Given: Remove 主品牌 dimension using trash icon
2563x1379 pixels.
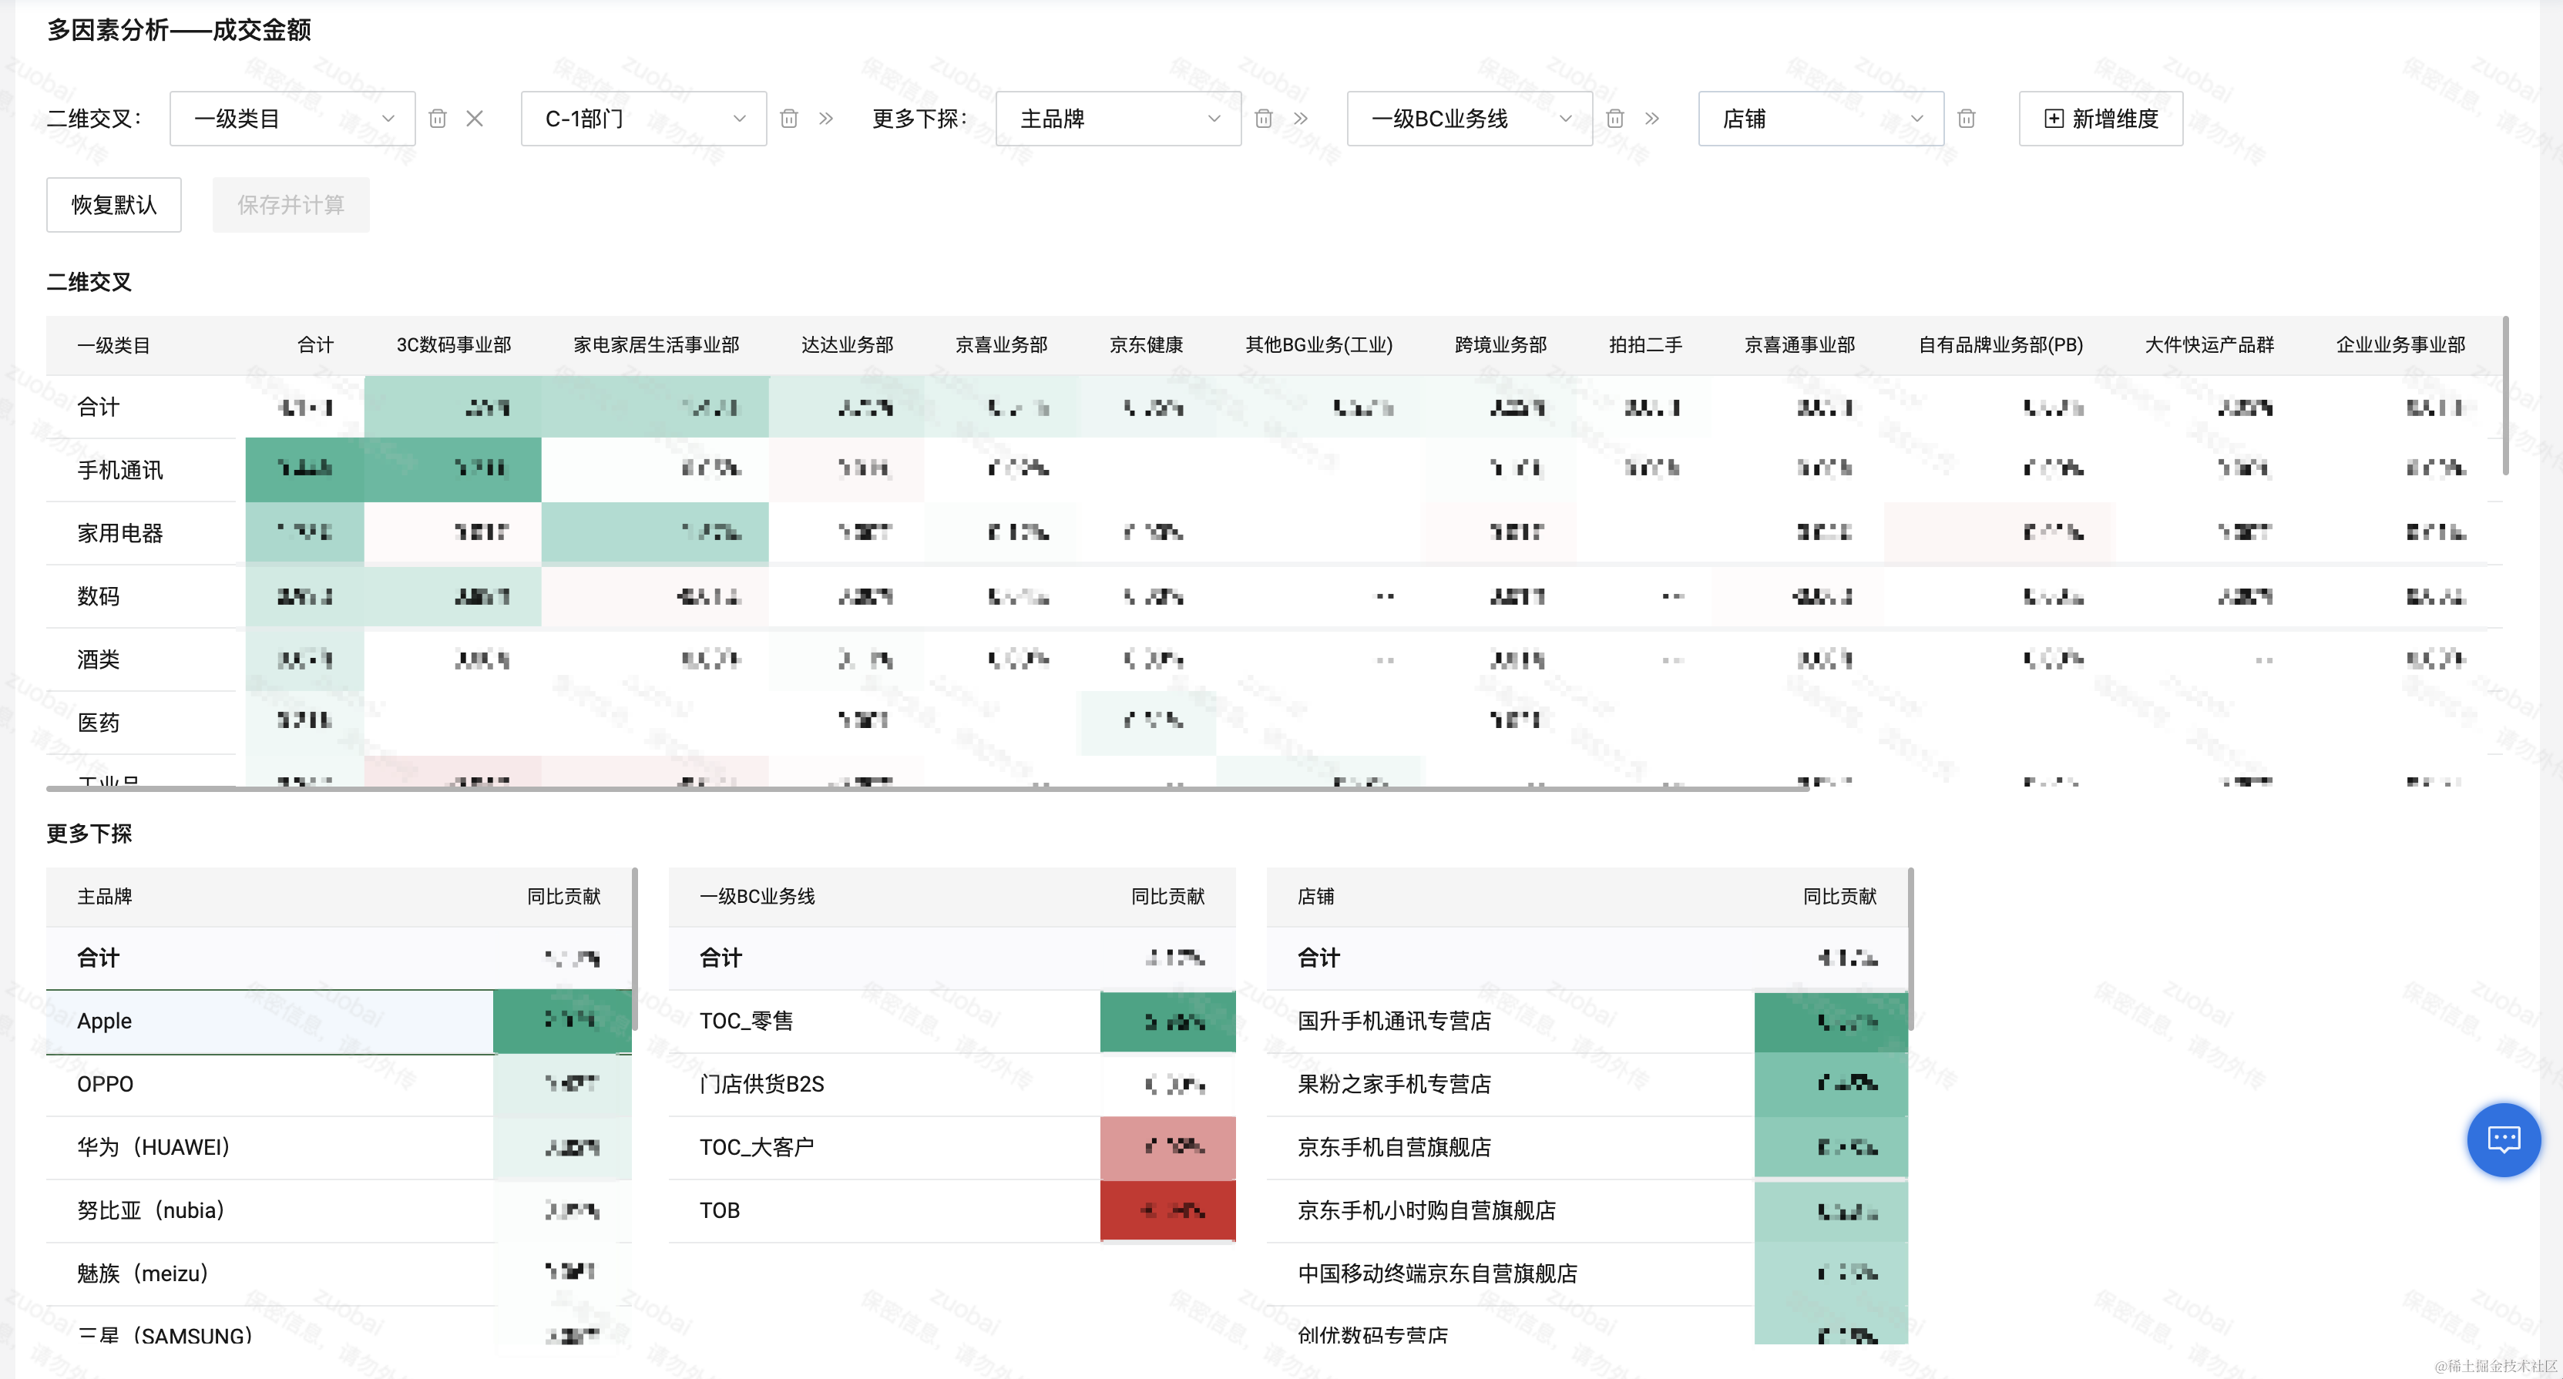Looking at the screenshot, I should coord(1264,119).
